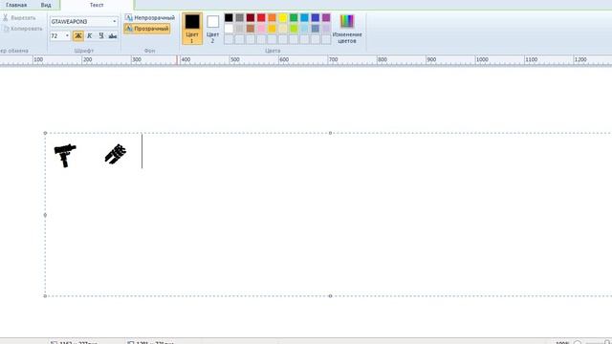This screenshot has width=612, height=344.
Task: Click the left-middle handle of text box
Action: coord(45,215)
